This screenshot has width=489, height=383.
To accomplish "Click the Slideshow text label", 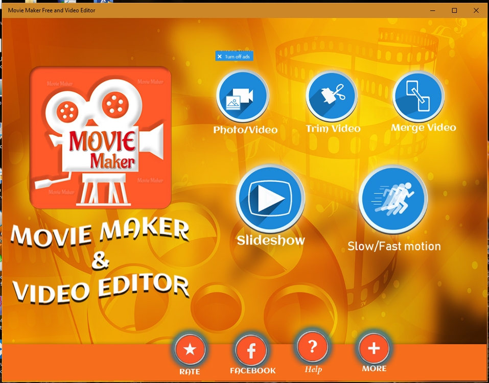I will coord(271,241).
